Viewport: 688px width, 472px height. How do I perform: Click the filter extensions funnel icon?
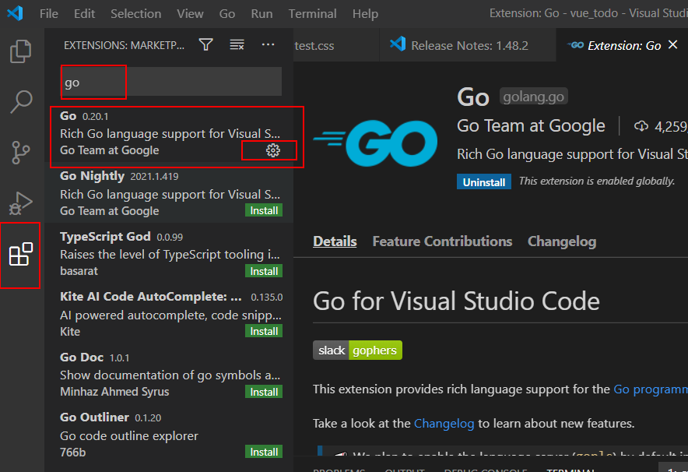[x=205, y=44]
